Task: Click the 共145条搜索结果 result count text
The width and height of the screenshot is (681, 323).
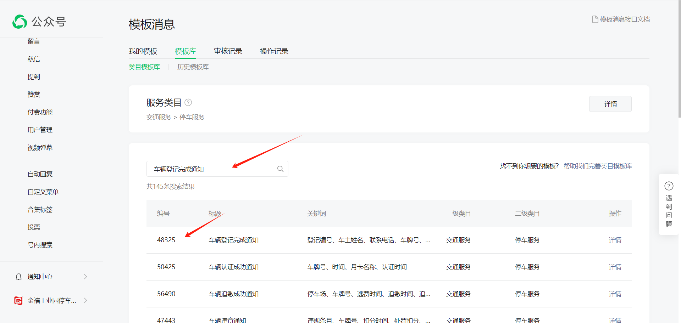Action: click(171, 187)
